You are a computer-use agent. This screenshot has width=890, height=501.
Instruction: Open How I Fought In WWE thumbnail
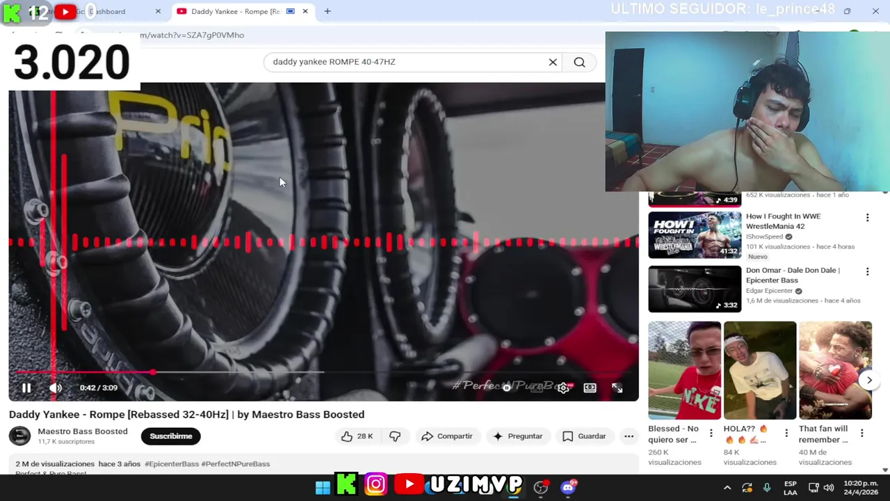click(x=695, y=234)
